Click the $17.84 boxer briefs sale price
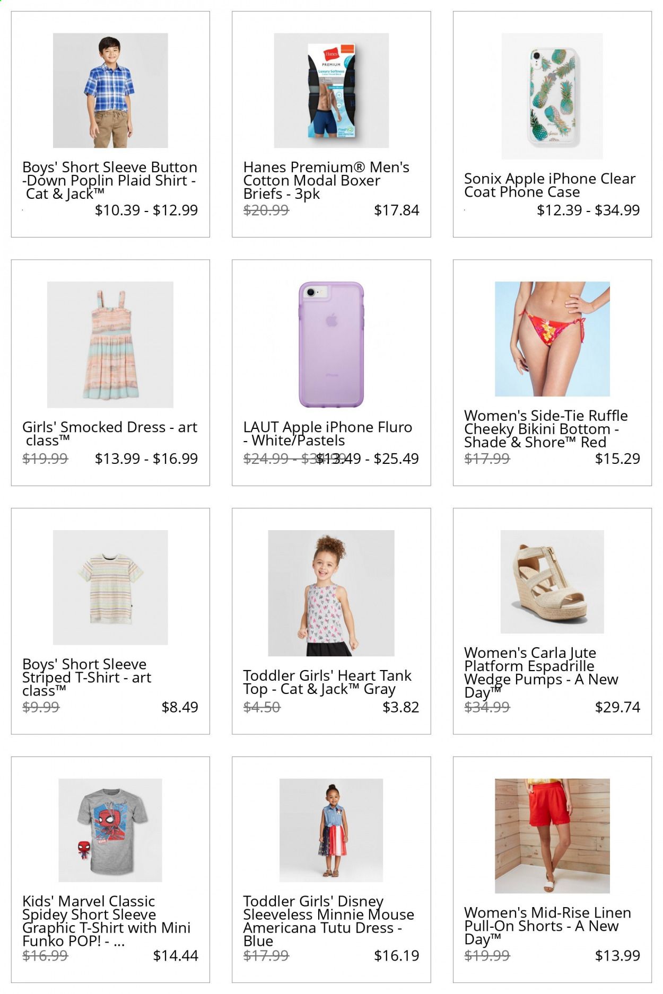Viewport: 663px width, 994px height. pyautogui.click(x=397, y=210)
